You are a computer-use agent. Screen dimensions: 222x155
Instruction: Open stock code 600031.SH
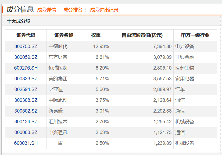tap(26, 143)
